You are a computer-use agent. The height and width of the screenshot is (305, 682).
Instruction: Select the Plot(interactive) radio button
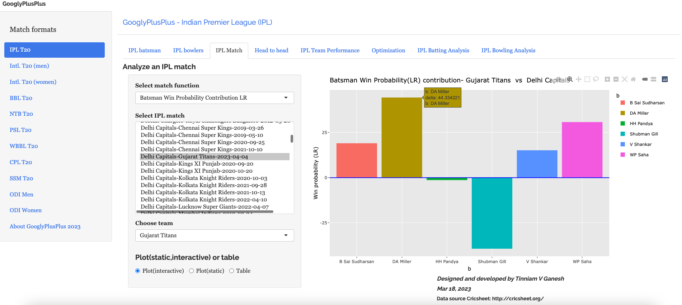[x=137, y=271]
